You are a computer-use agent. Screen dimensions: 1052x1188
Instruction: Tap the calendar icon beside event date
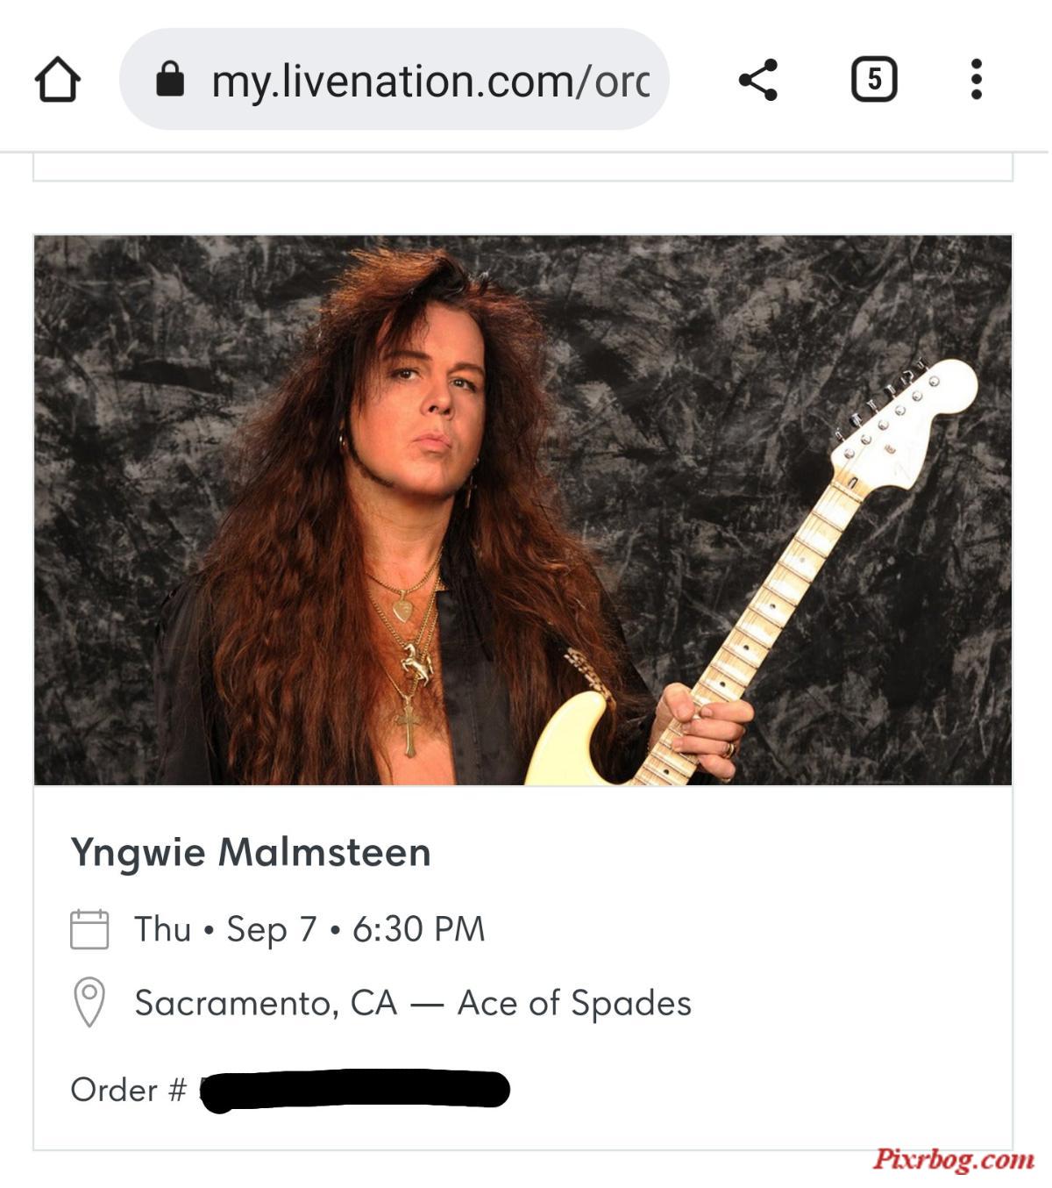point(89,929)
